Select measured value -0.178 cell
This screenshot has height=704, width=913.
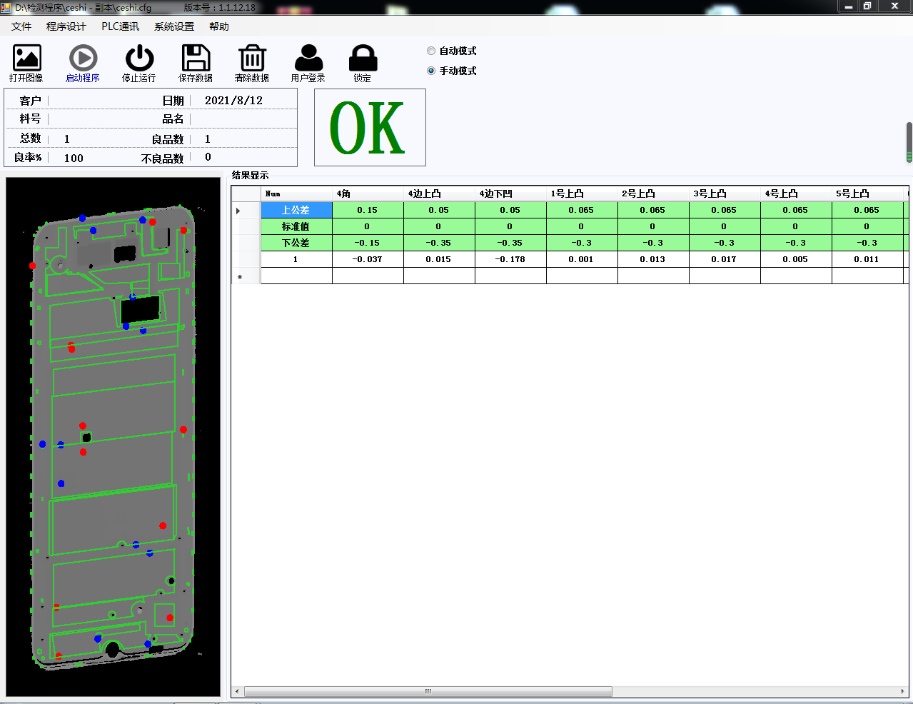click(510, 259)
